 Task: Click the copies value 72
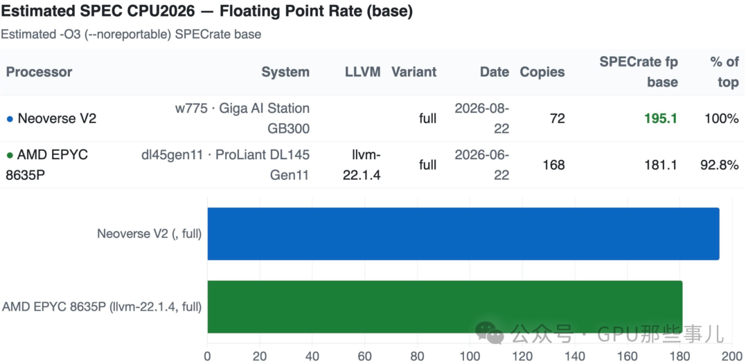(557, 118)
